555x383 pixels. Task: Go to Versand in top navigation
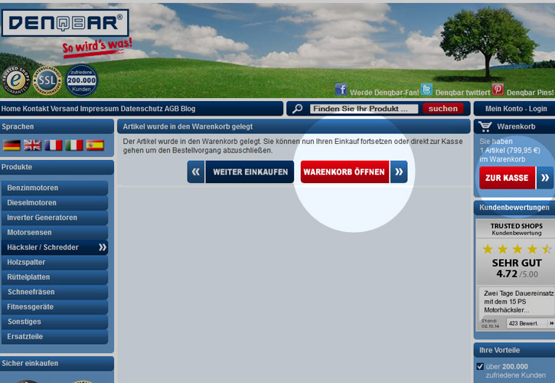(x=66, y=109)
